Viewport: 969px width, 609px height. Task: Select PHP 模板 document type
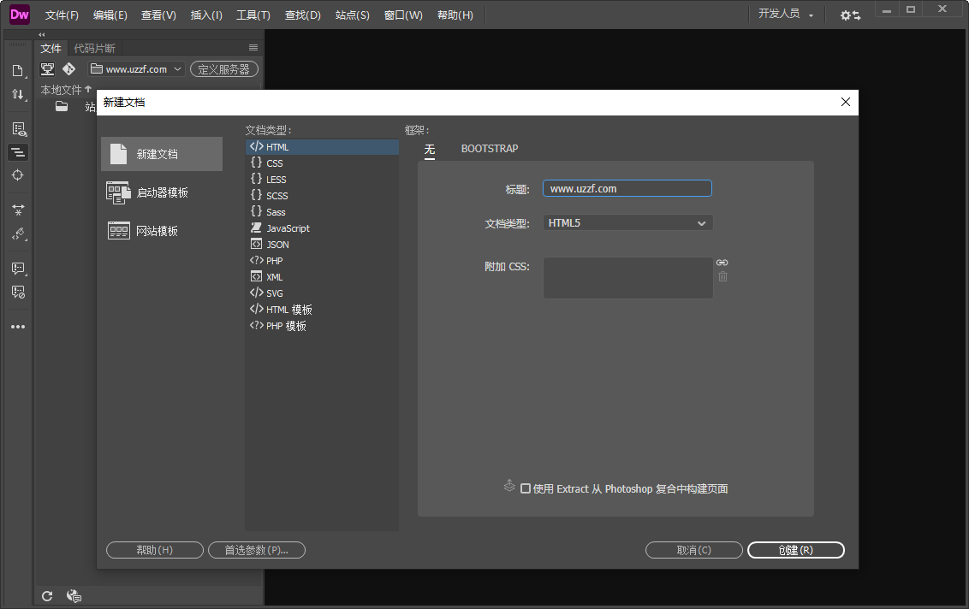(322, 326)
